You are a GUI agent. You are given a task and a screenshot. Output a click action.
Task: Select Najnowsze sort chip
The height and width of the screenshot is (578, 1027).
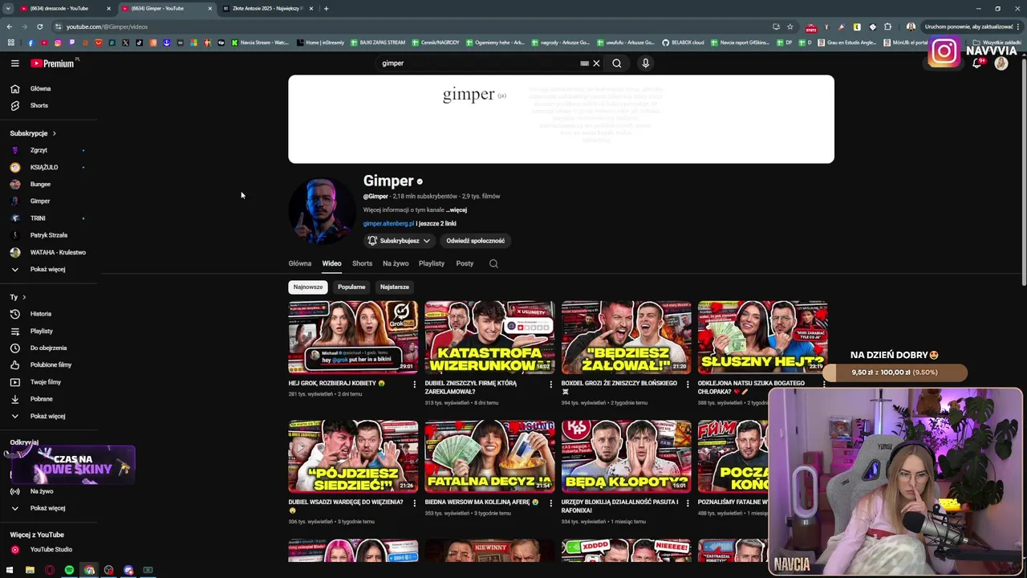[308, 287]
